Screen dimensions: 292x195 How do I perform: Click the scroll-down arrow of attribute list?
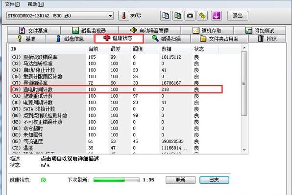[x=244, y=150]
